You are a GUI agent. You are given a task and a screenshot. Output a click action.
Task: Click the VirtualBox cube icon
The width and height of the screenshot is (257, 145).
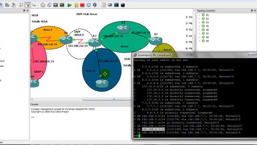click(x=95, y=5)
